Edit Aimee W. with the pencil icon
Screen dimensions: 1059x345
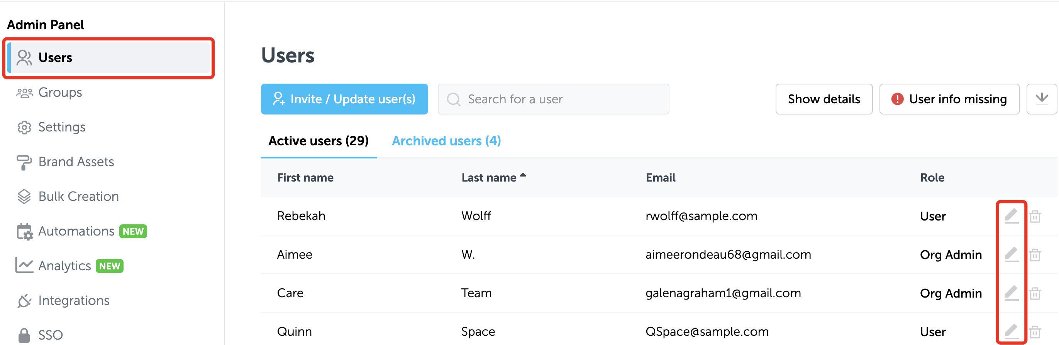tap(1011, 254)
